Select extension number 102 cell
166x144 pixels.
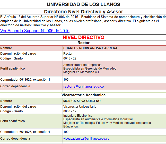pyautogui.click(x=66, y=132)
